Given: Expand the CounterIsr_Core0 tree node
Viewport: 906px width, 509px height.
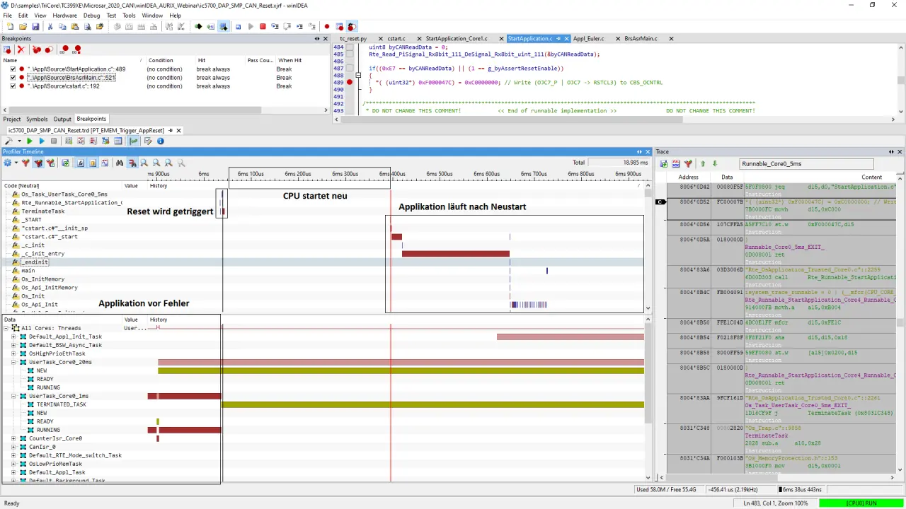Looking at the screenshot, I should 13,438.
